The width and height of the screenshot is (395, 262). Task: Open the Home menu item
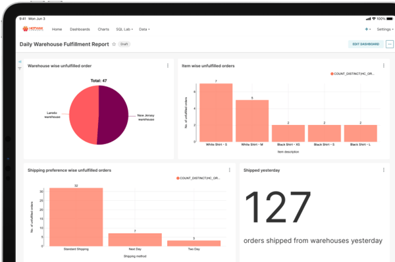point(57,29)
